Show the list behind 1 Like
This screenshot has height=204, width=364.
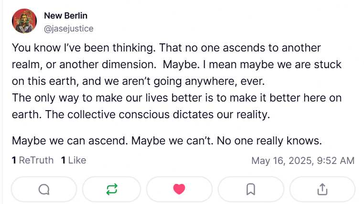(74, 160)
